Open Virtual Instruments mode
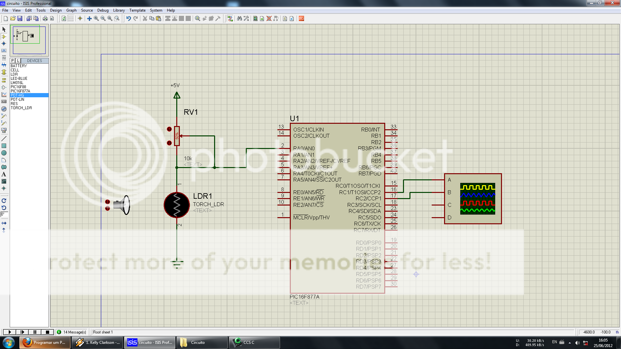Viewport: 621px width, 349px height. 4,131
